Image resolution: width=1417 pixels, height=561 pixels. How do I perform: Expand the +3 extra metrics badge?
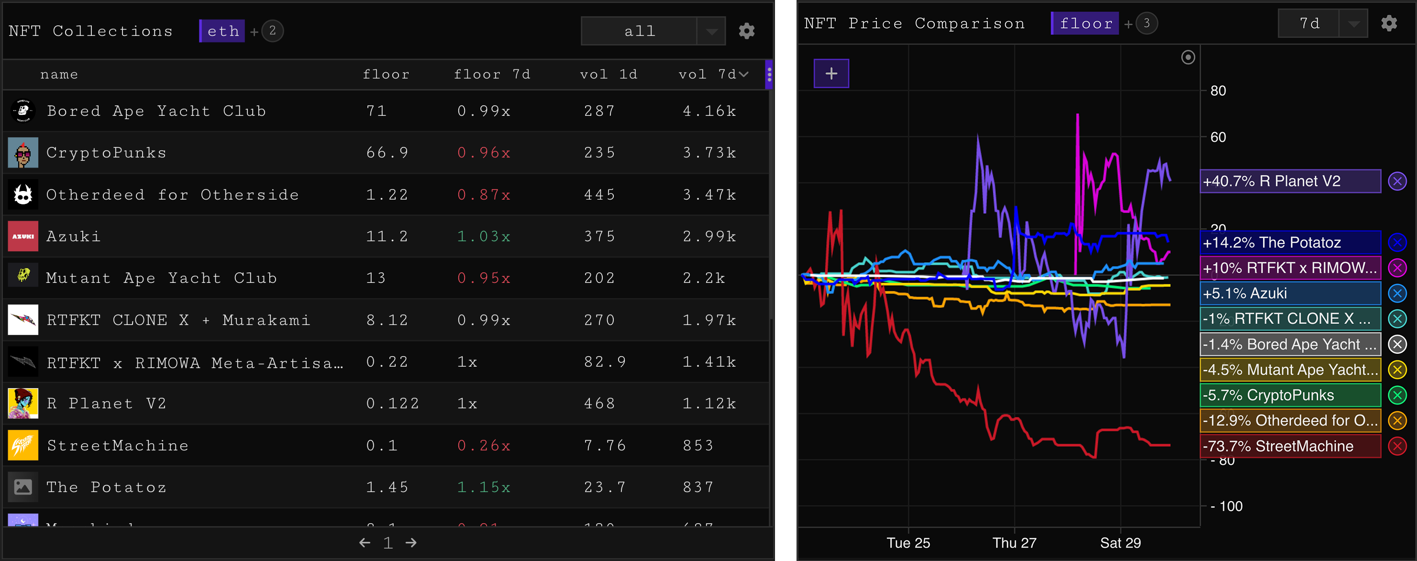pyautogui.click(x=1146, y=23)
